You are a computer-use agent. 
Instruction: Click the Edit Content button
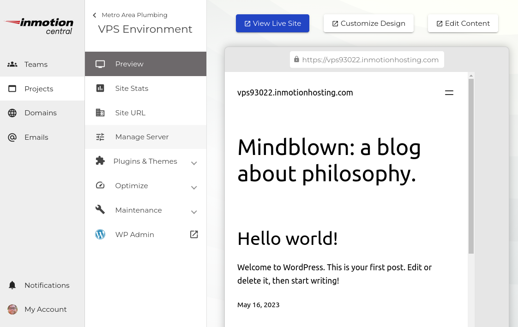[x=463, y=24]
